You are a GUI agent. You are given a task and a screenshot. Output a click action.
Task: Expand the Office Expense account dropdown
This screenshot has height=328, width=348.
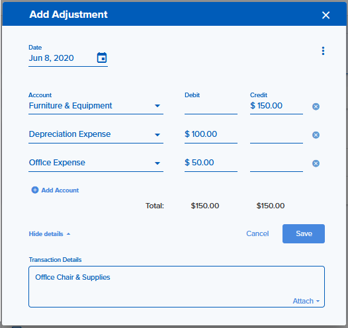pyautogui.click(x=157, y=163)
